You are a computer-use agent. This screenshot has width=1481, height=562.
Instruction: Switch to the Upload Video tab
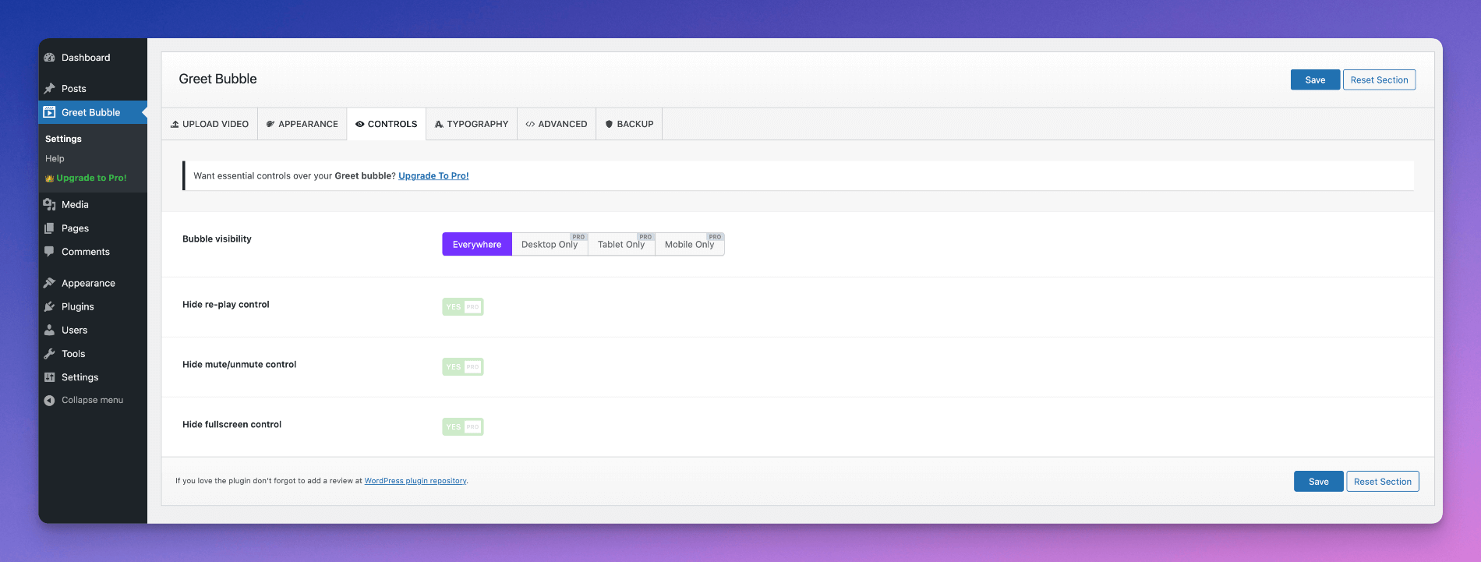click(x=210, y=124)
